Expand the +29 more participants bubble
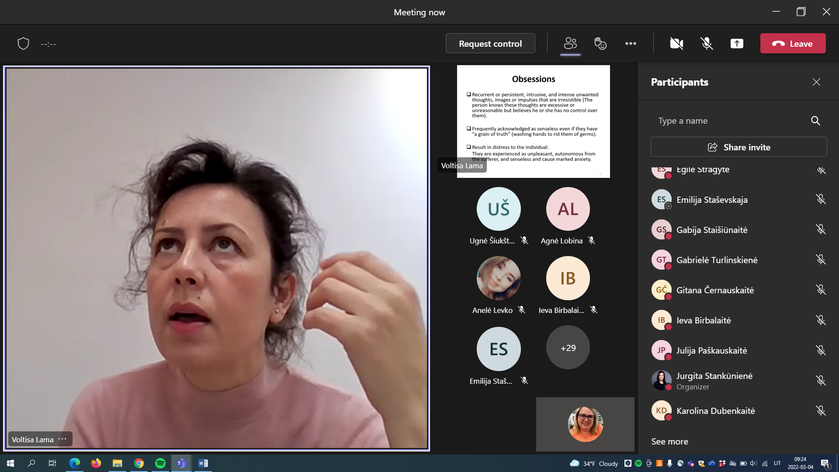839x472 pixels. tap(568, 348)
